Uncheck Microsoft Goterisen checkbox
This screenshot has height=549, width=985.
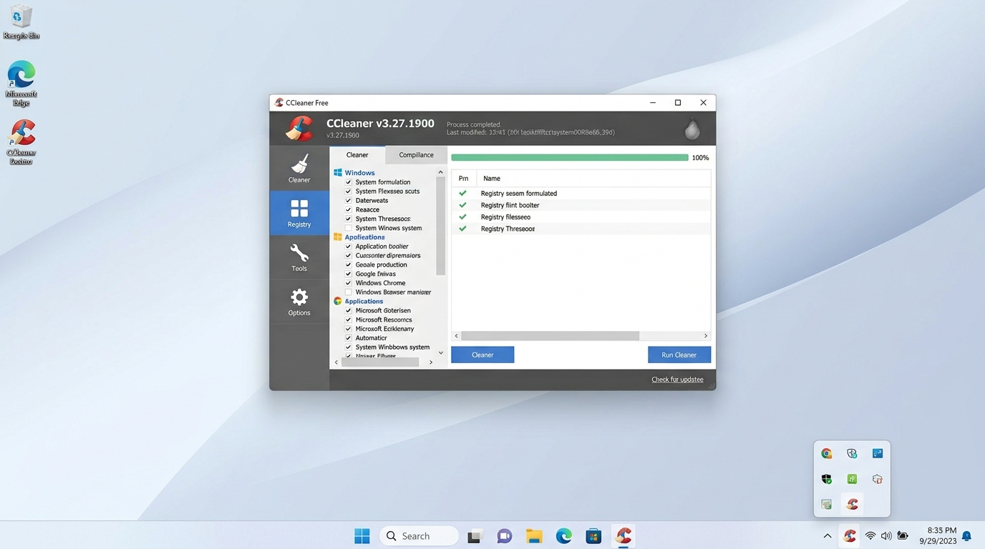click(349, 311)
